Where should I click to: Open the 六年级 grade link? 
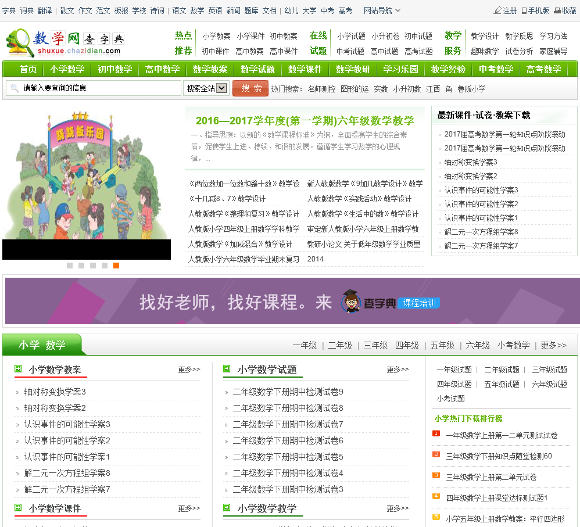point(478,345)
